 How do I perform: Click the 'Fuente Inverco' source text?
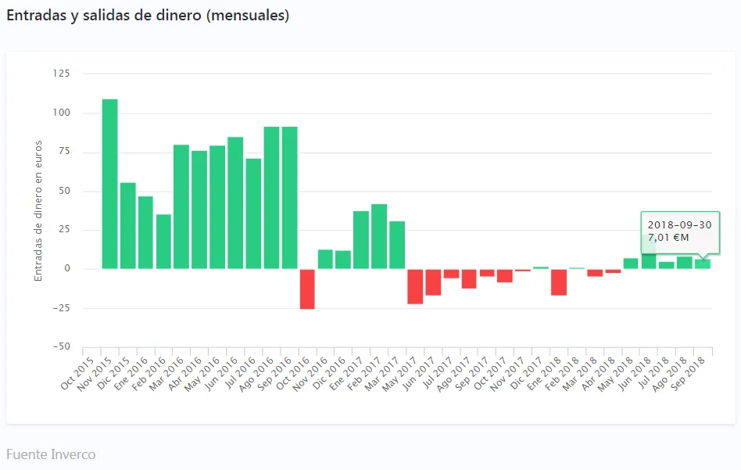51,454
